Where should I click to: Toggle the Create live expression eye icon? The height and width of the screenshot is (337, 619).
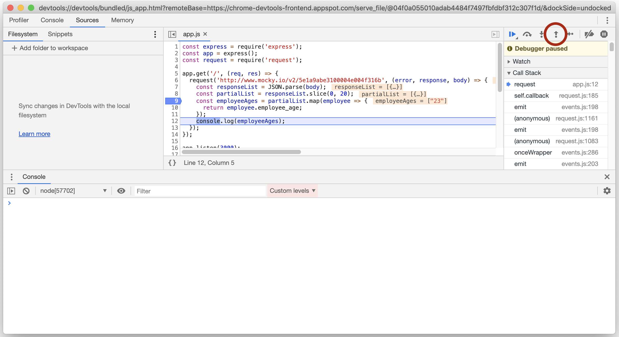121,191
